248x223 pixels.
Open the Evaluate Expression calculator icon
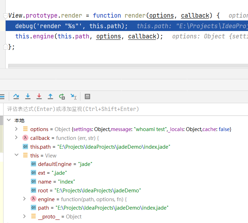click(x=87, y=97)
